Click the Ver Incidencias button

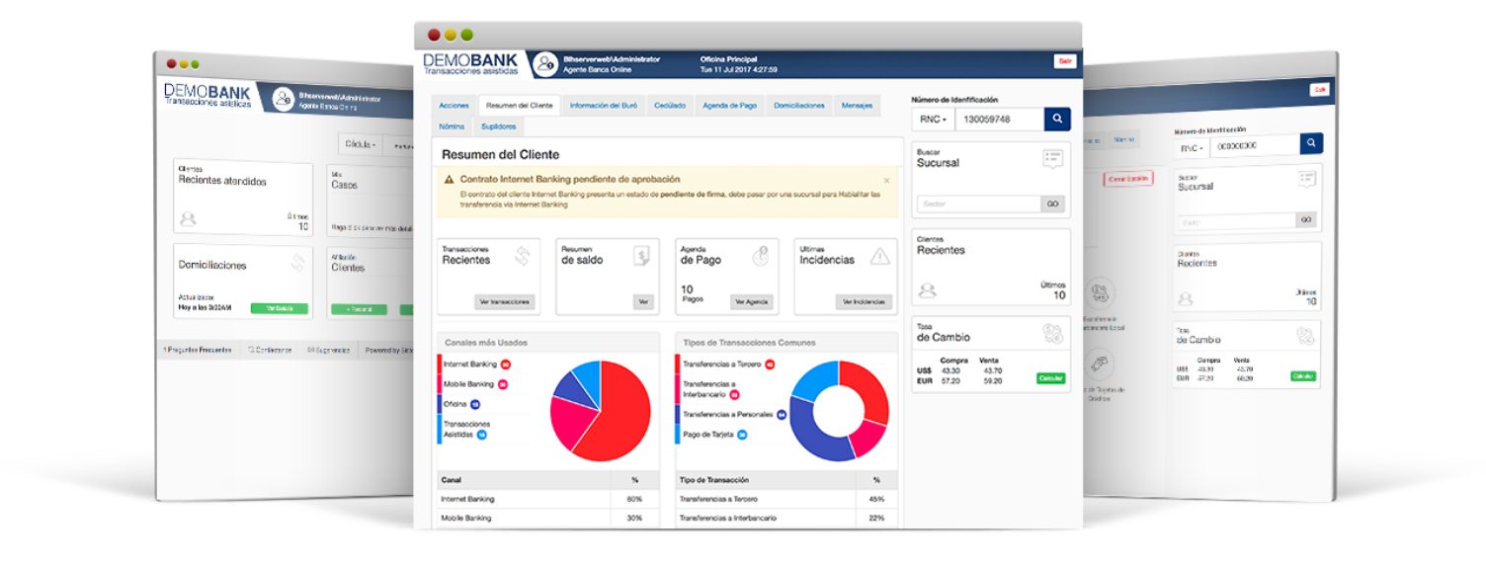pyautogui.click(x=864, y=302)
